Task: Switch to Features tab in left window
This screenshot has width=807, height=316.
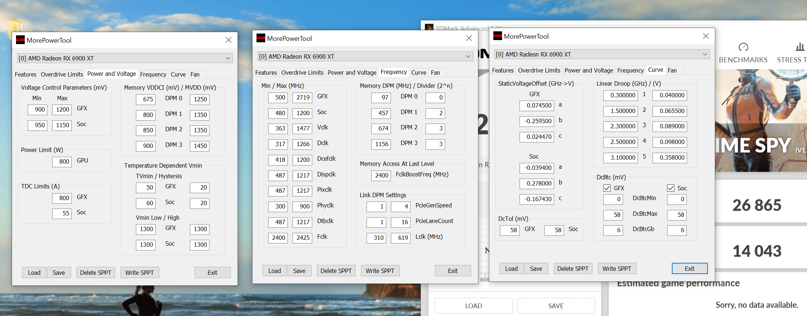Action: [26, 74]
